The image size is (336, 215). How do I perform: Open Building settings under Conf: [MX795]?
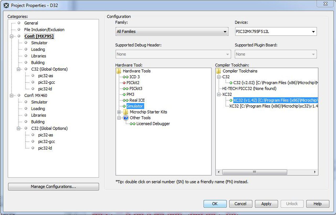click(38, 63)
